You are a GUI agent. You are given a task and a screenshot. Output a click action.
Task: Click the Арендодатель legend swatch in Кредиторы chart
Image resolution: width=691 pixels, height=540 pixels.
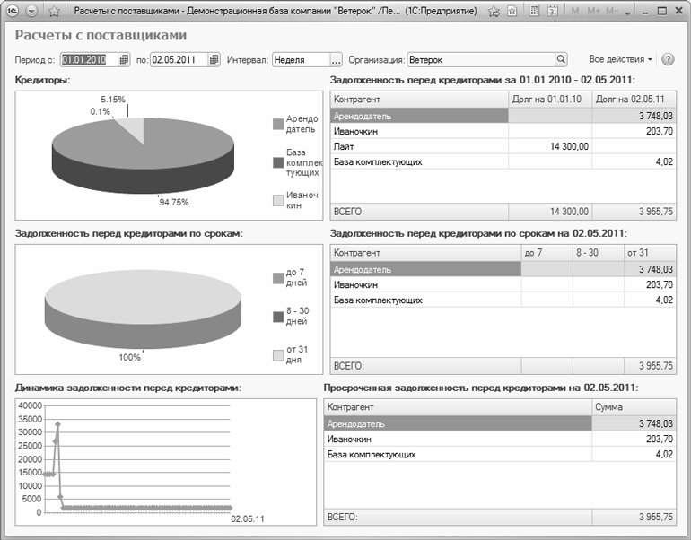[x=278, y=124]
